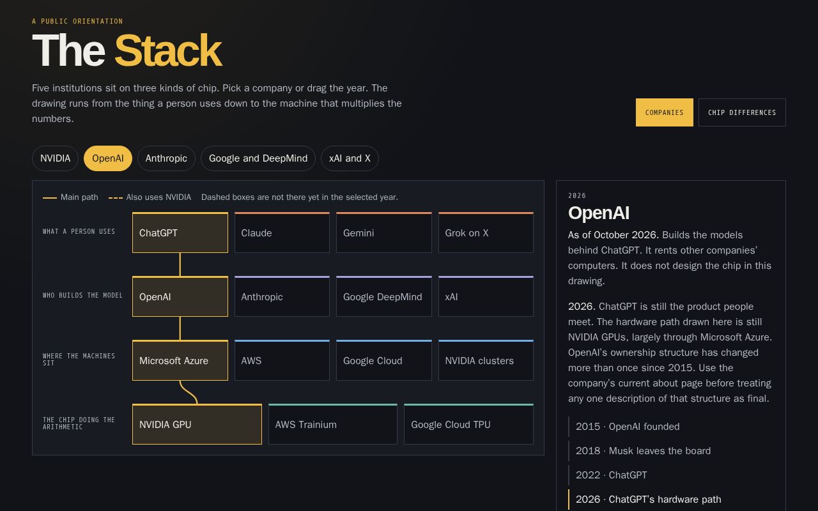
Task: Click the AWS box
Action: (x=282, y=360)
